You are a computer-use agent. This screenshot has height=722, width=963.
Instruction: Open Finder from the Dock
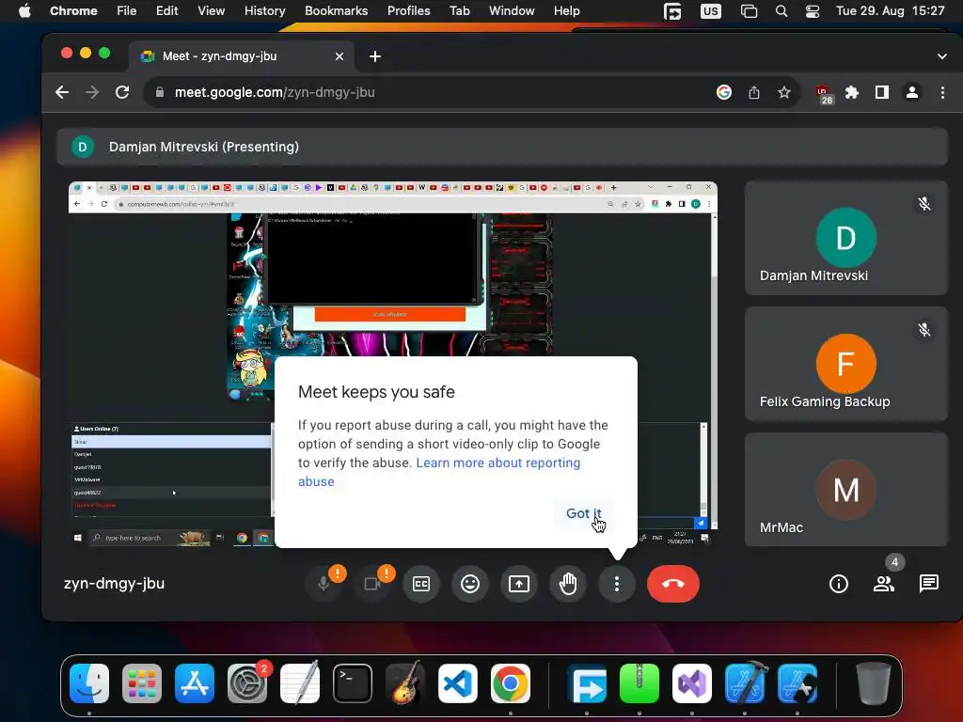tap(89, 683)
